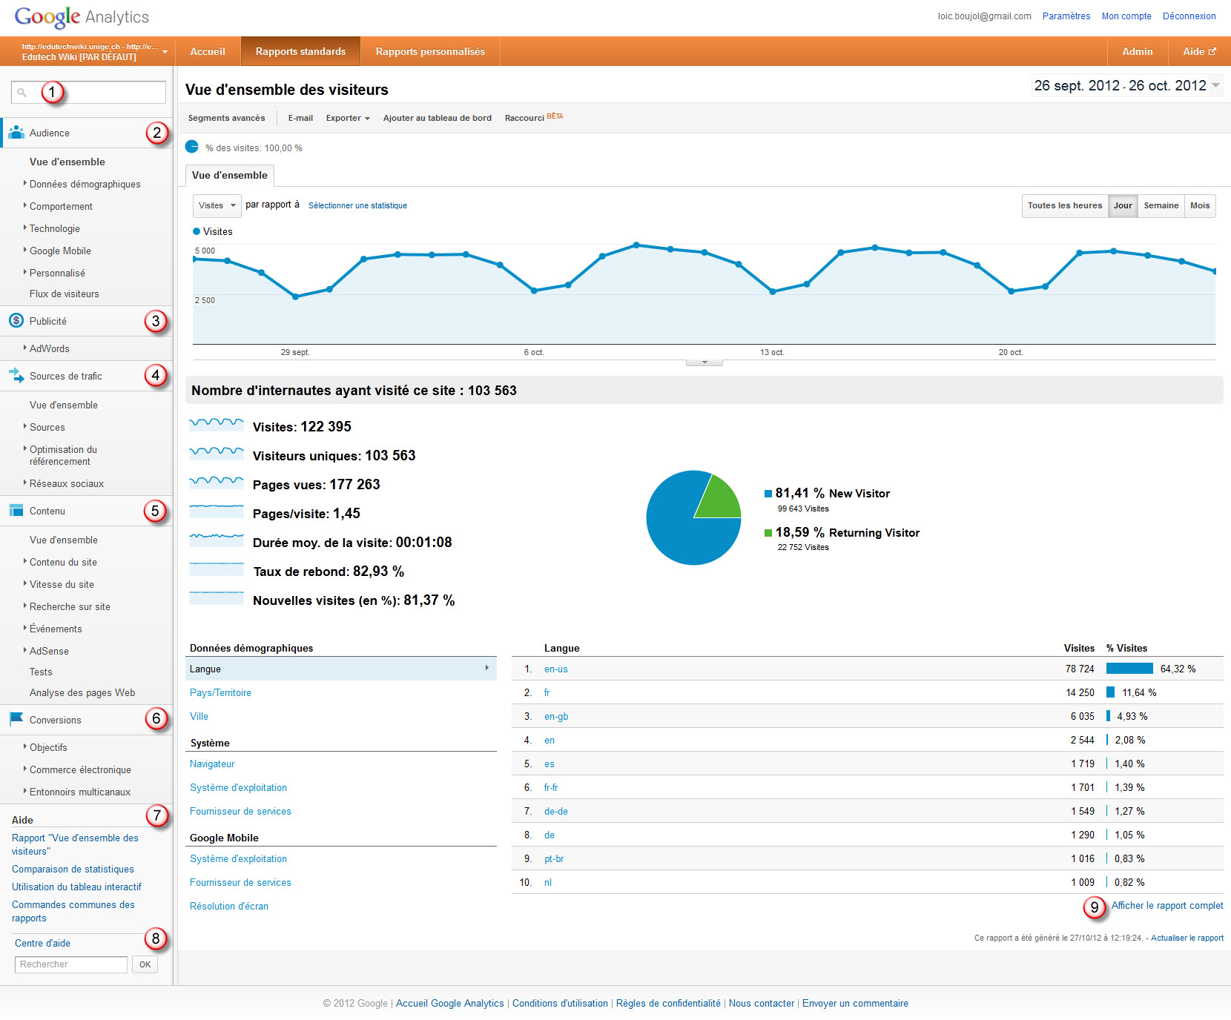Select Pays/Territoire demographic dimension
Image resolution: width=1231 pixels, height=1020 pixels.
tap(220, 692)
